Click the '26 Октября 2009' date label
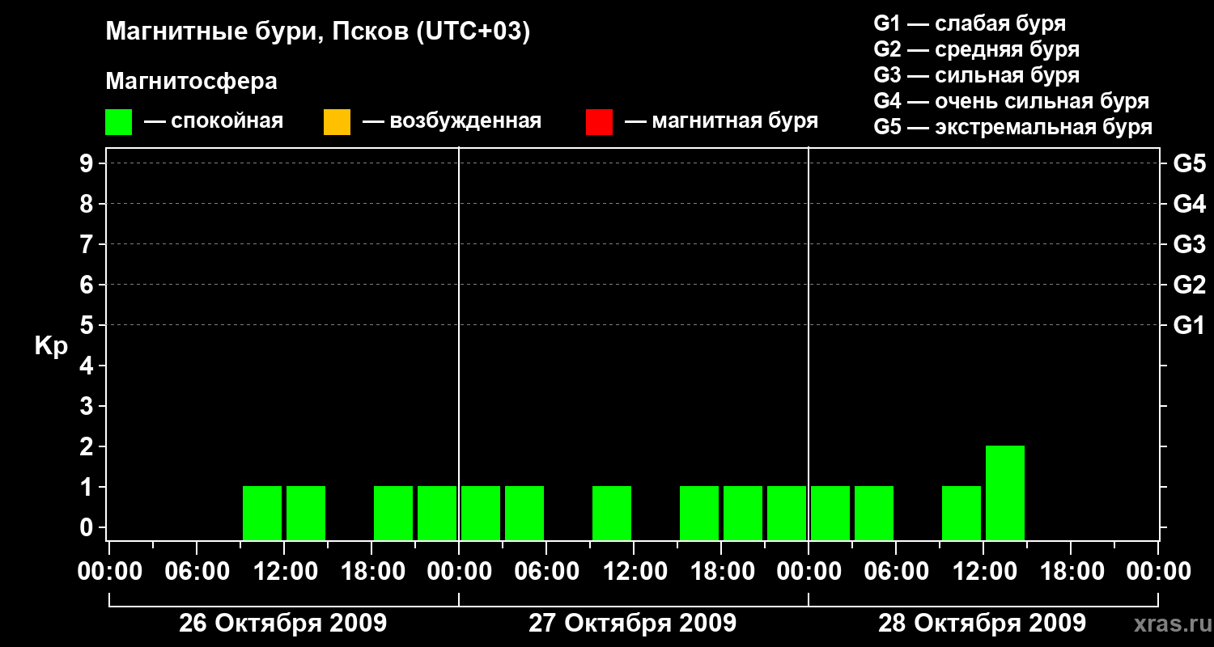 (283, 624)
